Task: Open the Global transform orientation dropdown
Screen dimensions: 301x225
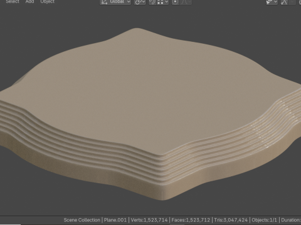Action: 115,2
